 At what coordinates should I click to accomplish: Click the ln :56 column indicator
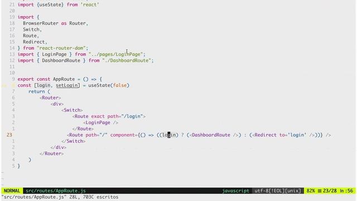[346, 191]
